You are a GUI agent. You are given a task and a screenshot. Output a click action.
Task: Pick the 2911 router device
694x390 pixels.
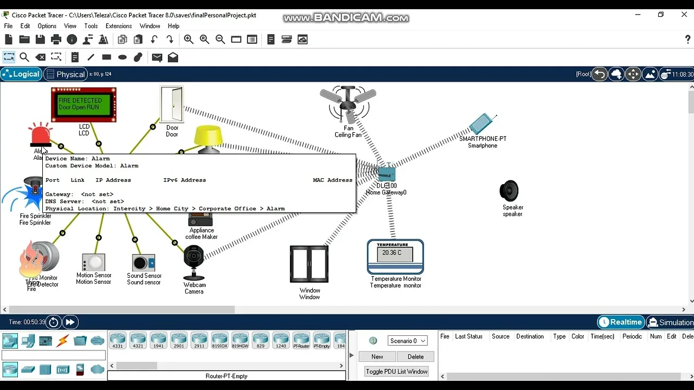[x=199, y=340]
